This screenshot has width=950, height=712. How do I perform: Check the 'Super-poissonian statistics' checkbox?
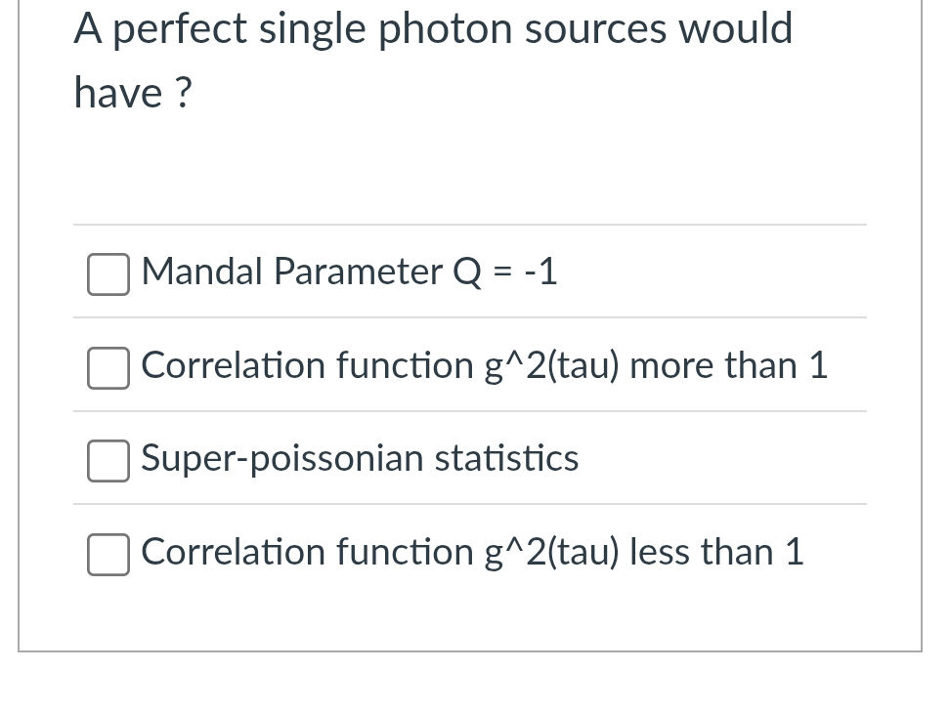(x=108, y=461)
